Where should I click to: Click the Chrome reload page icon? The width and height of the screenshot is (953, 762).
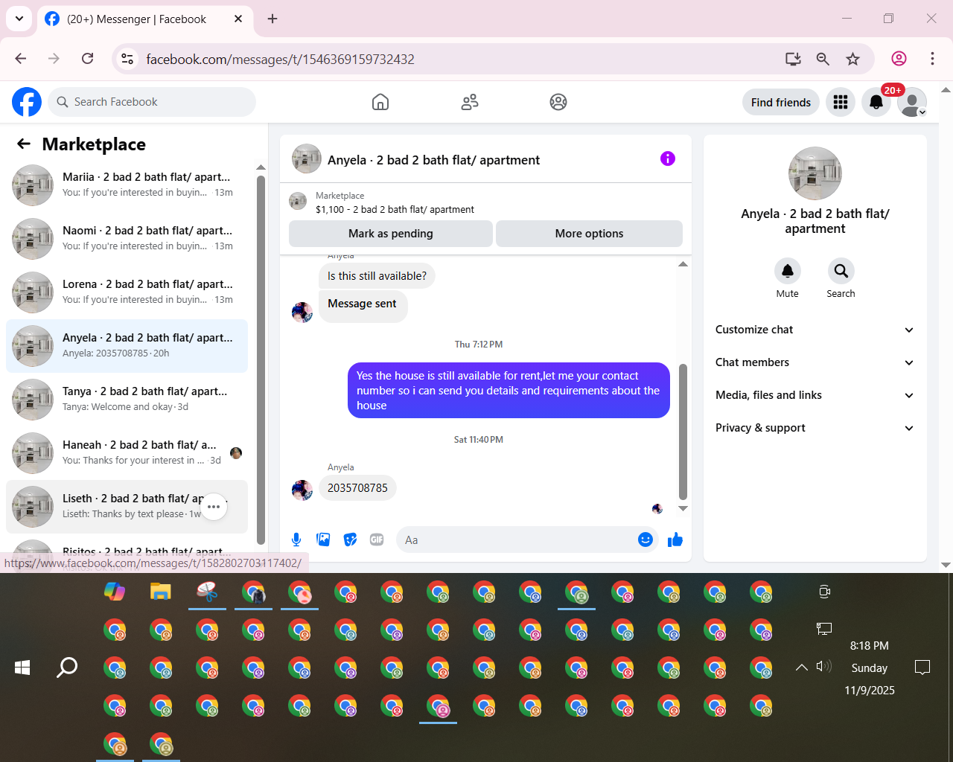(88, 59)
